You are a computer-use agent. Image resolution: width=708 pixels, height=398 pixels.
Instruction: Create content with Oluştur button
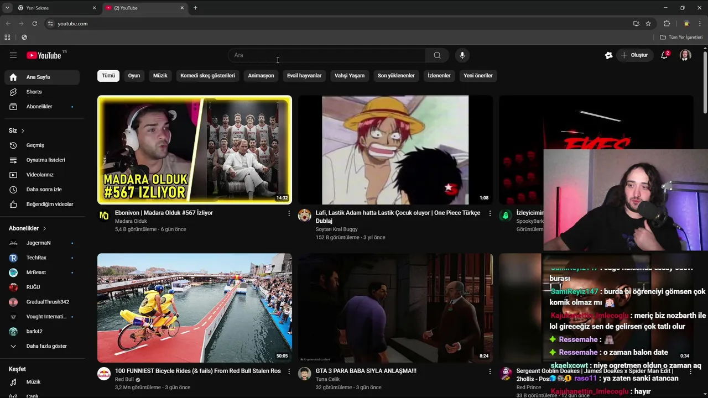pyautogui.click(x=634, y=55)
